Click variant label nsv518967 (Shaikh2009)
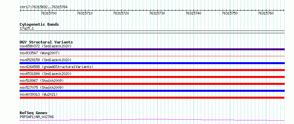 point(42,81)
